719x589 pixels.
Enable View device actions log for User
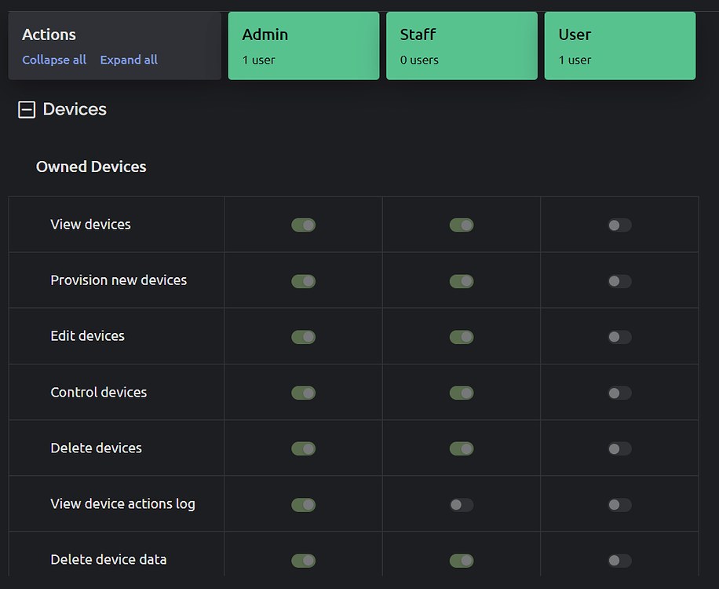[x=619, y=504]
